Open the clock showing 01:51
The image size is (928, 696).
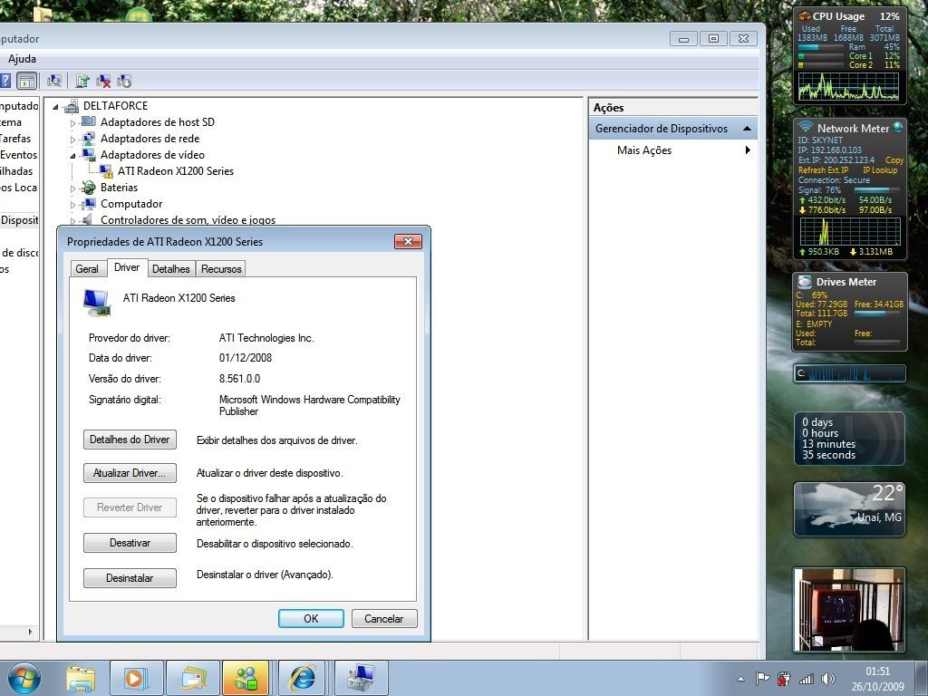pos(877,679)
